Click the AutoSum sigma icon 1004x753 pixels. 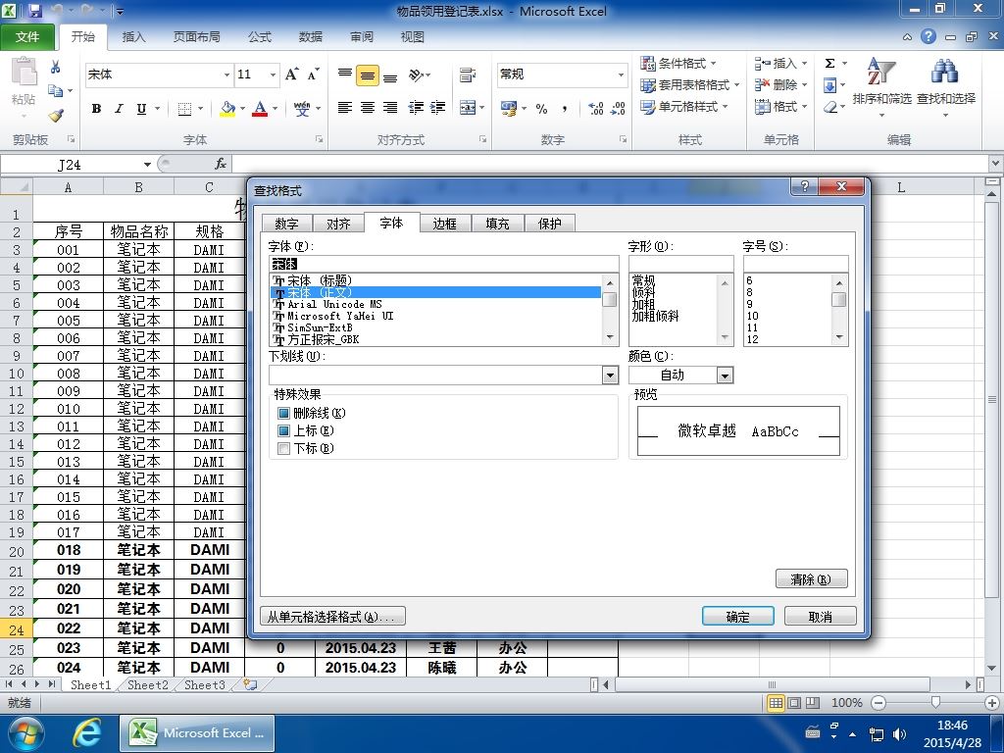pyautogui.click(x=829, y=64)
